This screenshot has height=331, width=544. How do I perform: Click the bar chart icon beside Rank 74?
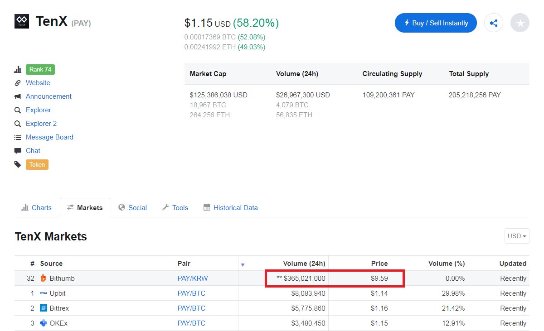[x=18, y=69]
